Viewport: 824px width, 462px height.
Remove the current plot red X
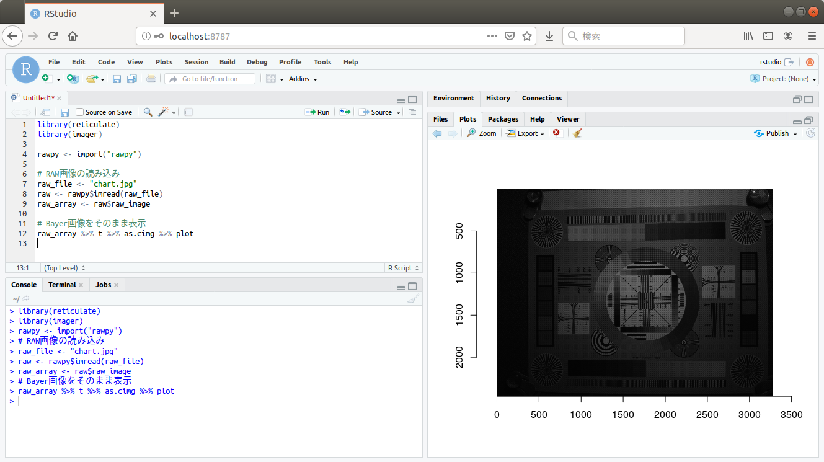556,133
